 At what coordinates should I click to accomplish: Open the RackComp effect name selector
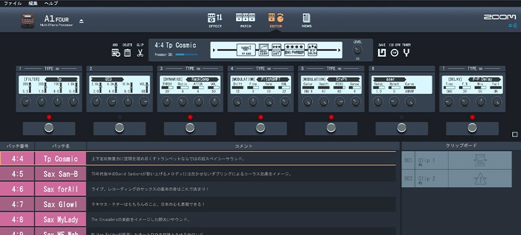[203, 79]
